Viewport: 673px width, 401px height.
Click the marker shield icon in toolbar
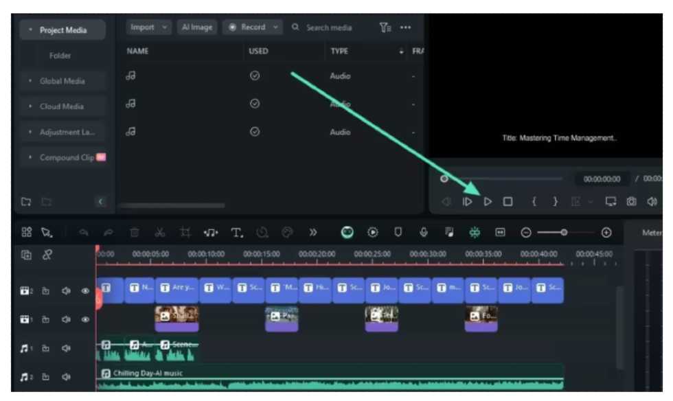(x=398, y=233)
